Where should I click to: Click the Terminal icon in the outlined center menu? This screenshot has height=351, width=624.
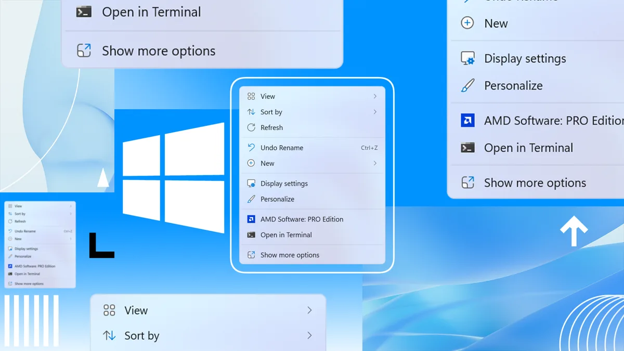pos(251,235)
